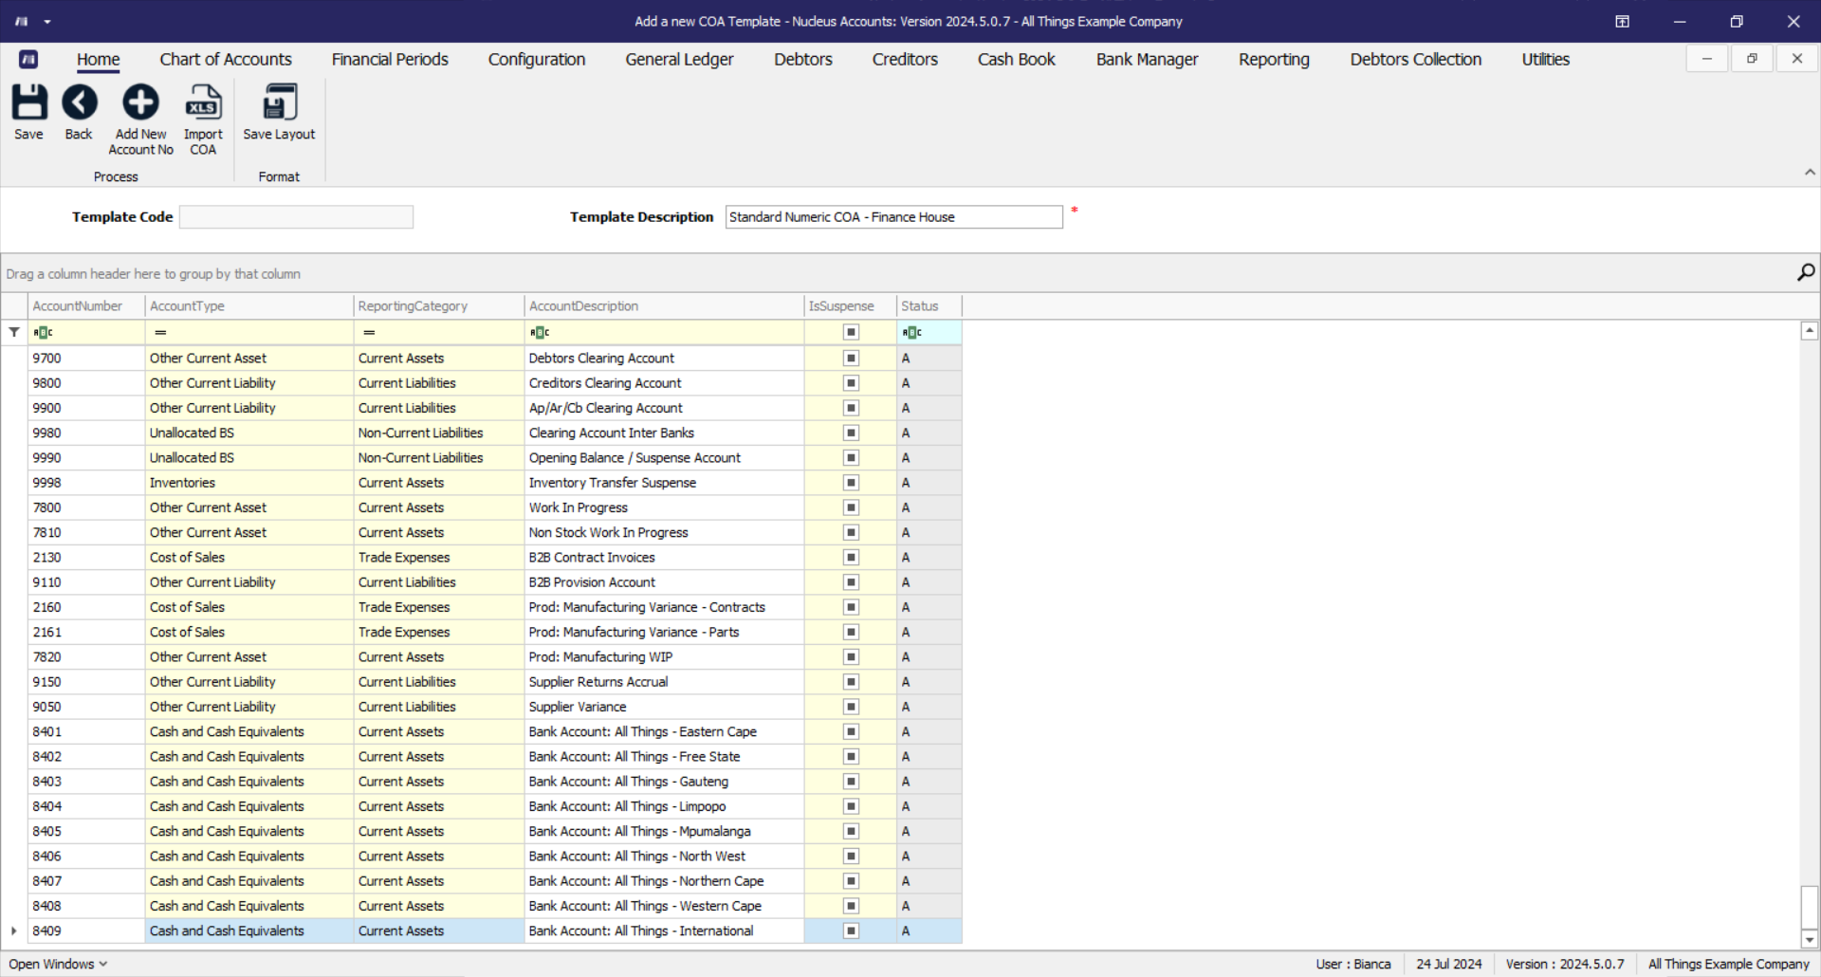Collapse the ribbon using the chevron arrow
This screenshot has height=977, width=1821.
point(1809,173)
